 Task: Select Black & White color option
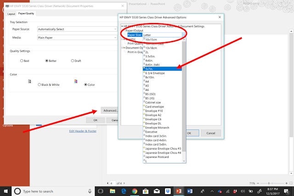(39, 85)
